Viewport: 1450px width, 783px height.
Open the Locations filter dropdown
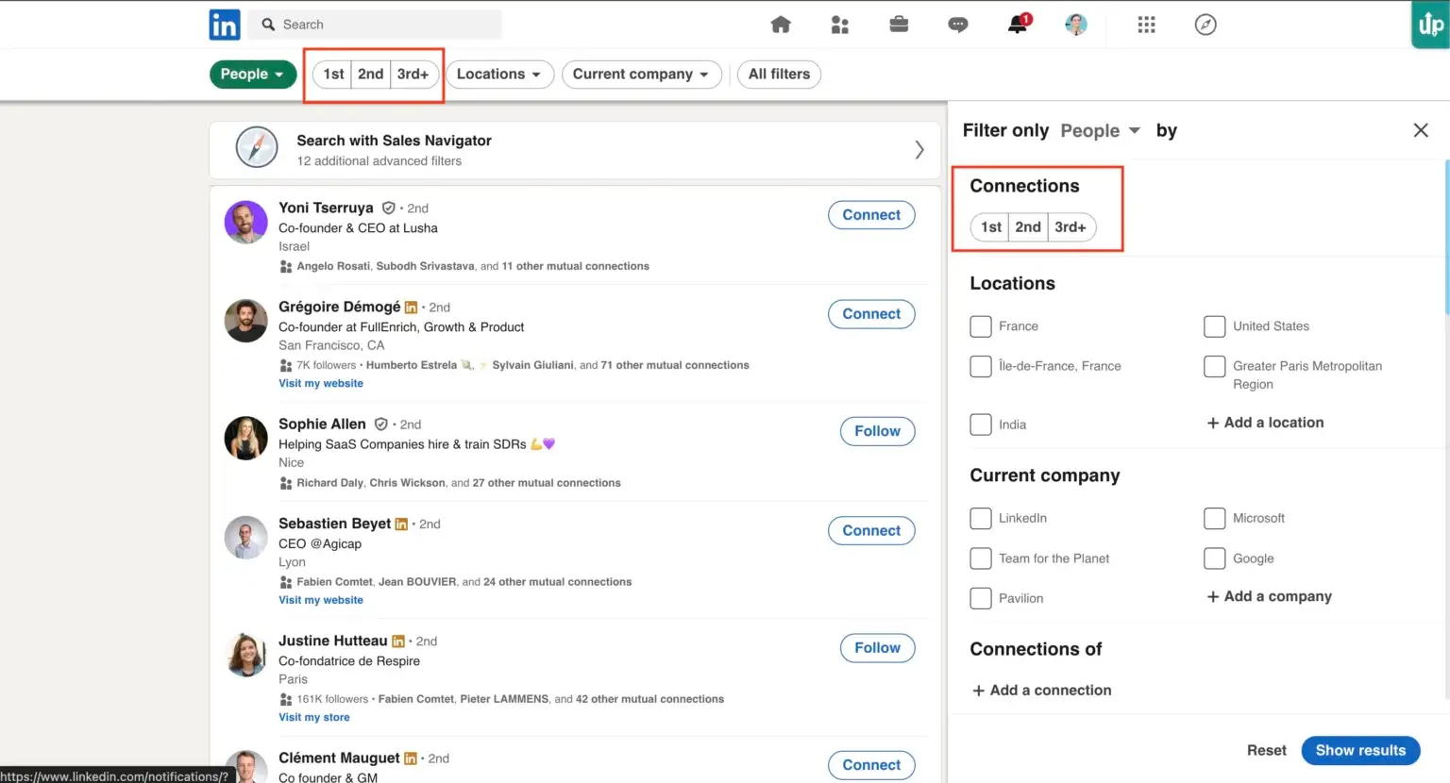point(499,74)
